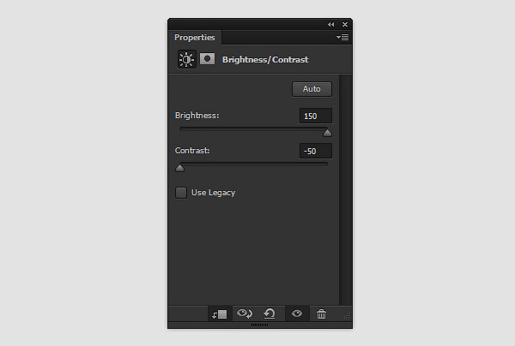Click the panel resize grip corner
Screen dimensions: 515x346
point(347,316)
